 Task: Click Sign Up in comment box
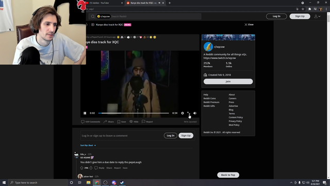point(186,135)
